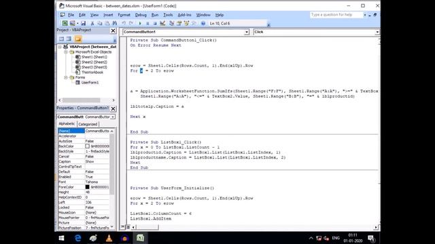This screenshot has height=244, width=435.
Task: Run the macro with the Play icon
Action: (140, 24)
